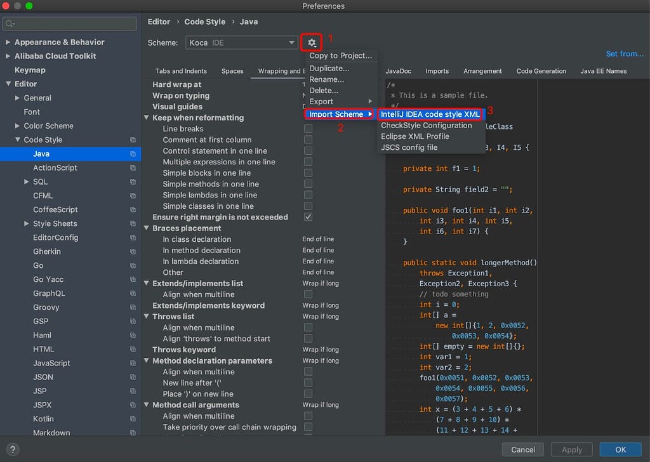This screenshot has height=462, width=650.
Task: Enable the Line breaks checkbox
Action: [x=308, y=129]
